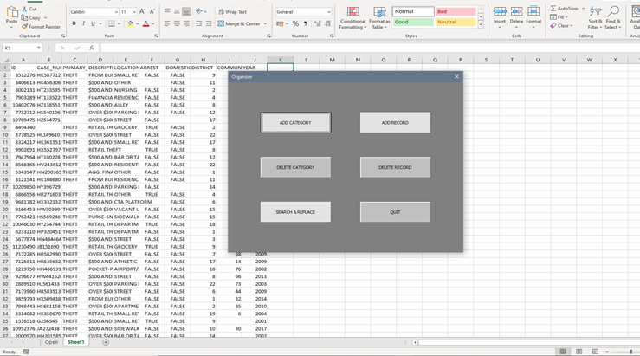This screenshot has height=356, width=640.
Task: Click the yellow Fill Color button
Action: pos(130,24)
